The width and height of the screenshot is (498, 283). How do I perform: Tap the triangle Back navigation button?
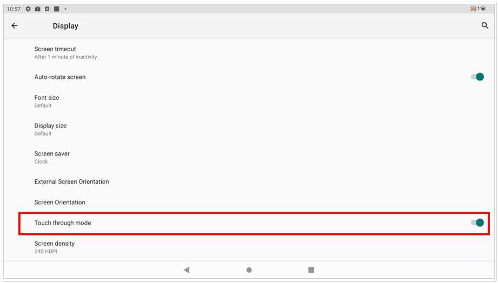point(187,270)
